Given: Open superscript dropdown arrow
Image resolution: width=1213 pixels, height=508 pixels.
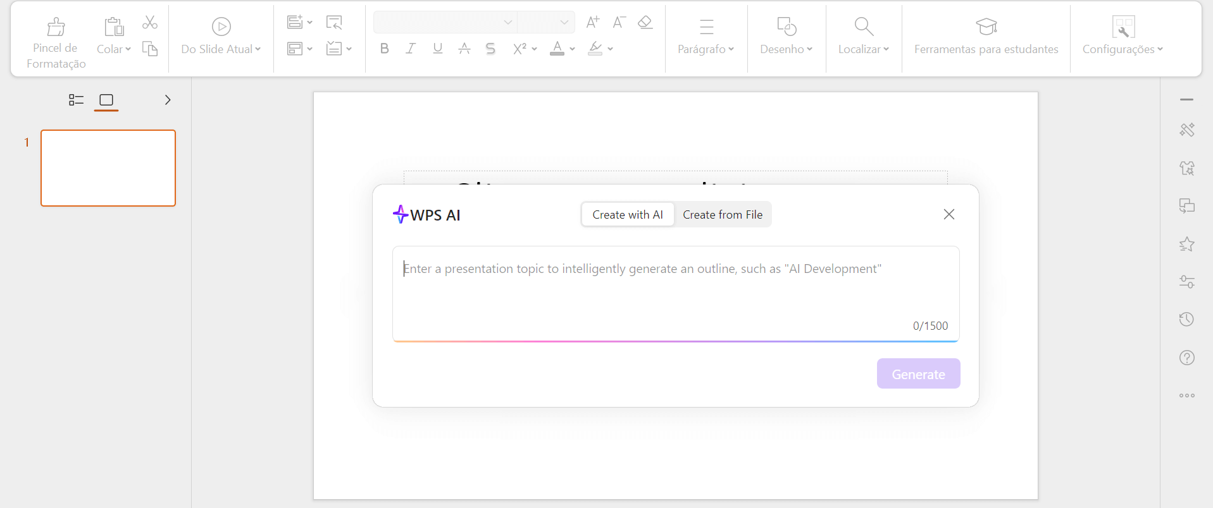Looking at the screenshot, I should tap(535, 49).
